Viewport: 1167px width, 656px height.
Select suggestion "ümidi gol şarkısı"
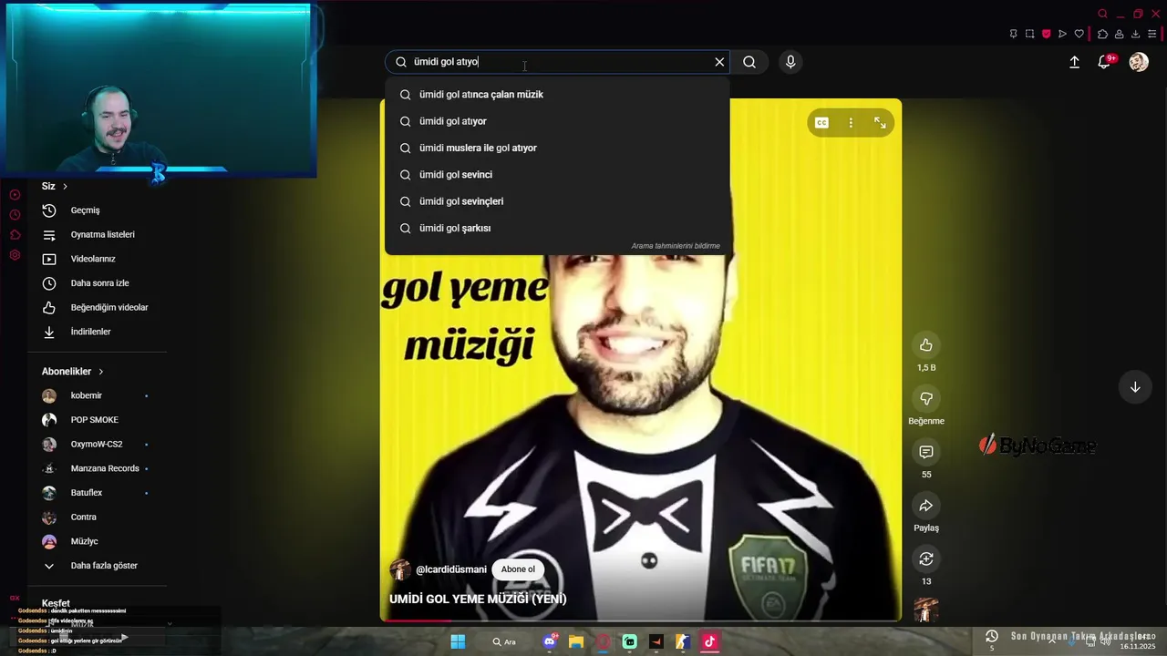557,228
